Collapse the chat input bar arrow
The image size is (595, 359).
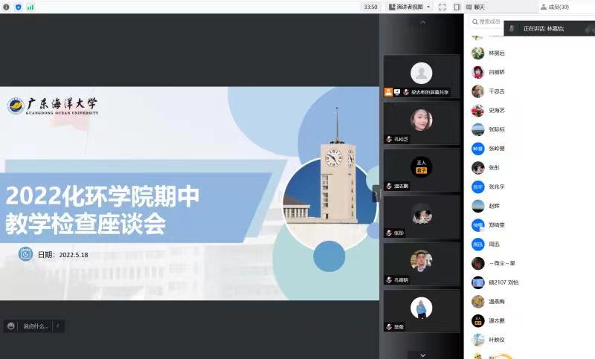pos(58,326)
